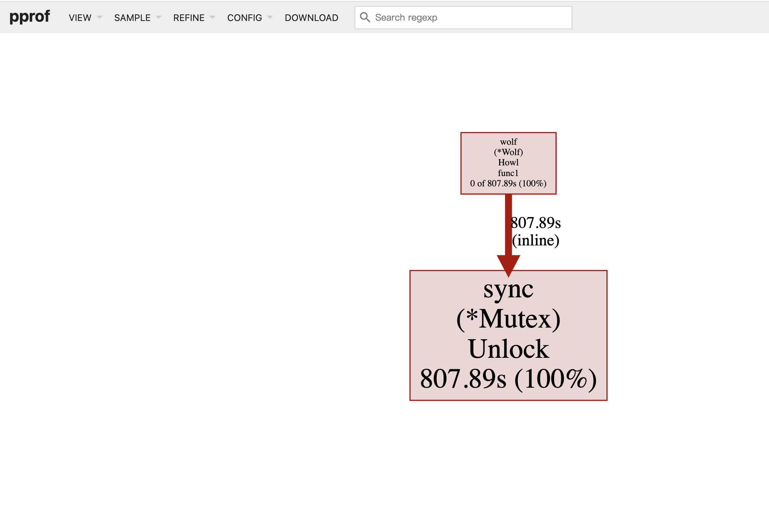Open the SAMPLE menu
769x520 pixels.
132,18
